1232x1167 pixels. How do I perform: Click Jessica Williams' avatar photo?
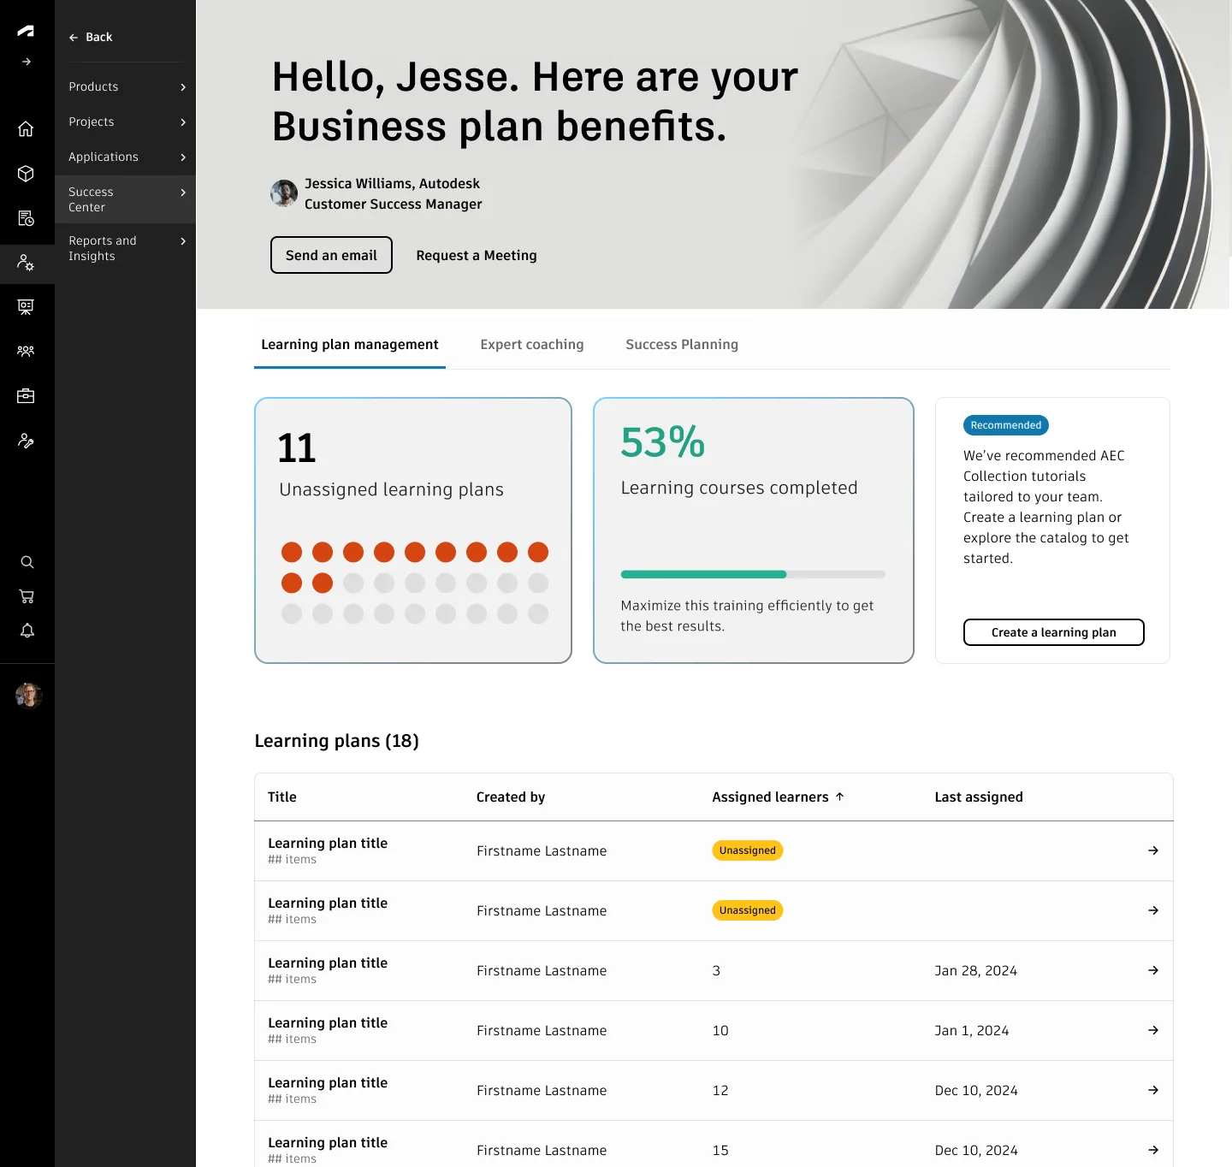284,193
